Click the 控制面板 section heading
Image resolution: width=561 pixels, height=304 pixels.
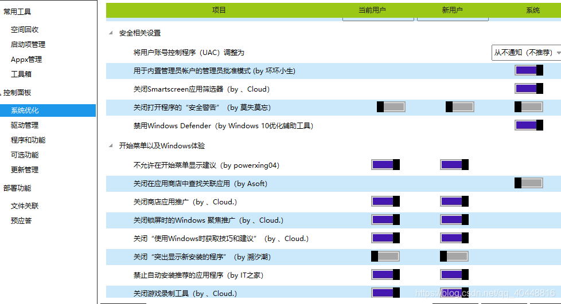click(x=17, y=93)
